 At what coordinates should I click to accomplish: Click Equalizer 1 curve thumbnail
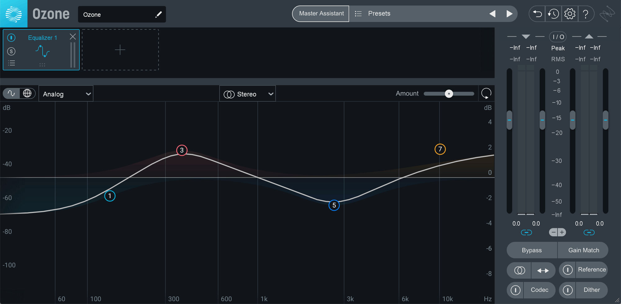point(43,51)
